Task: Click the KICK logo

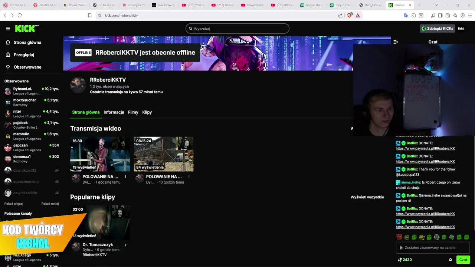Action: point(27,29)
